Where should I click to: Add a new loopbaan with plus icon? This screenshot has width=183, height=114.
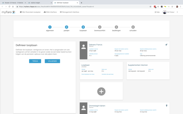(x=101, y=91)
